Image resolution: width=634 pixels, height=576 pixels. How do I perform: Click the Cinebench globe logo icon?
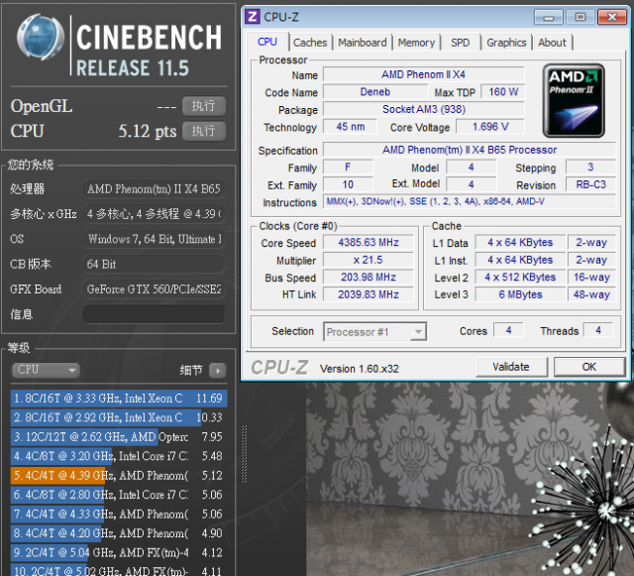40,37
